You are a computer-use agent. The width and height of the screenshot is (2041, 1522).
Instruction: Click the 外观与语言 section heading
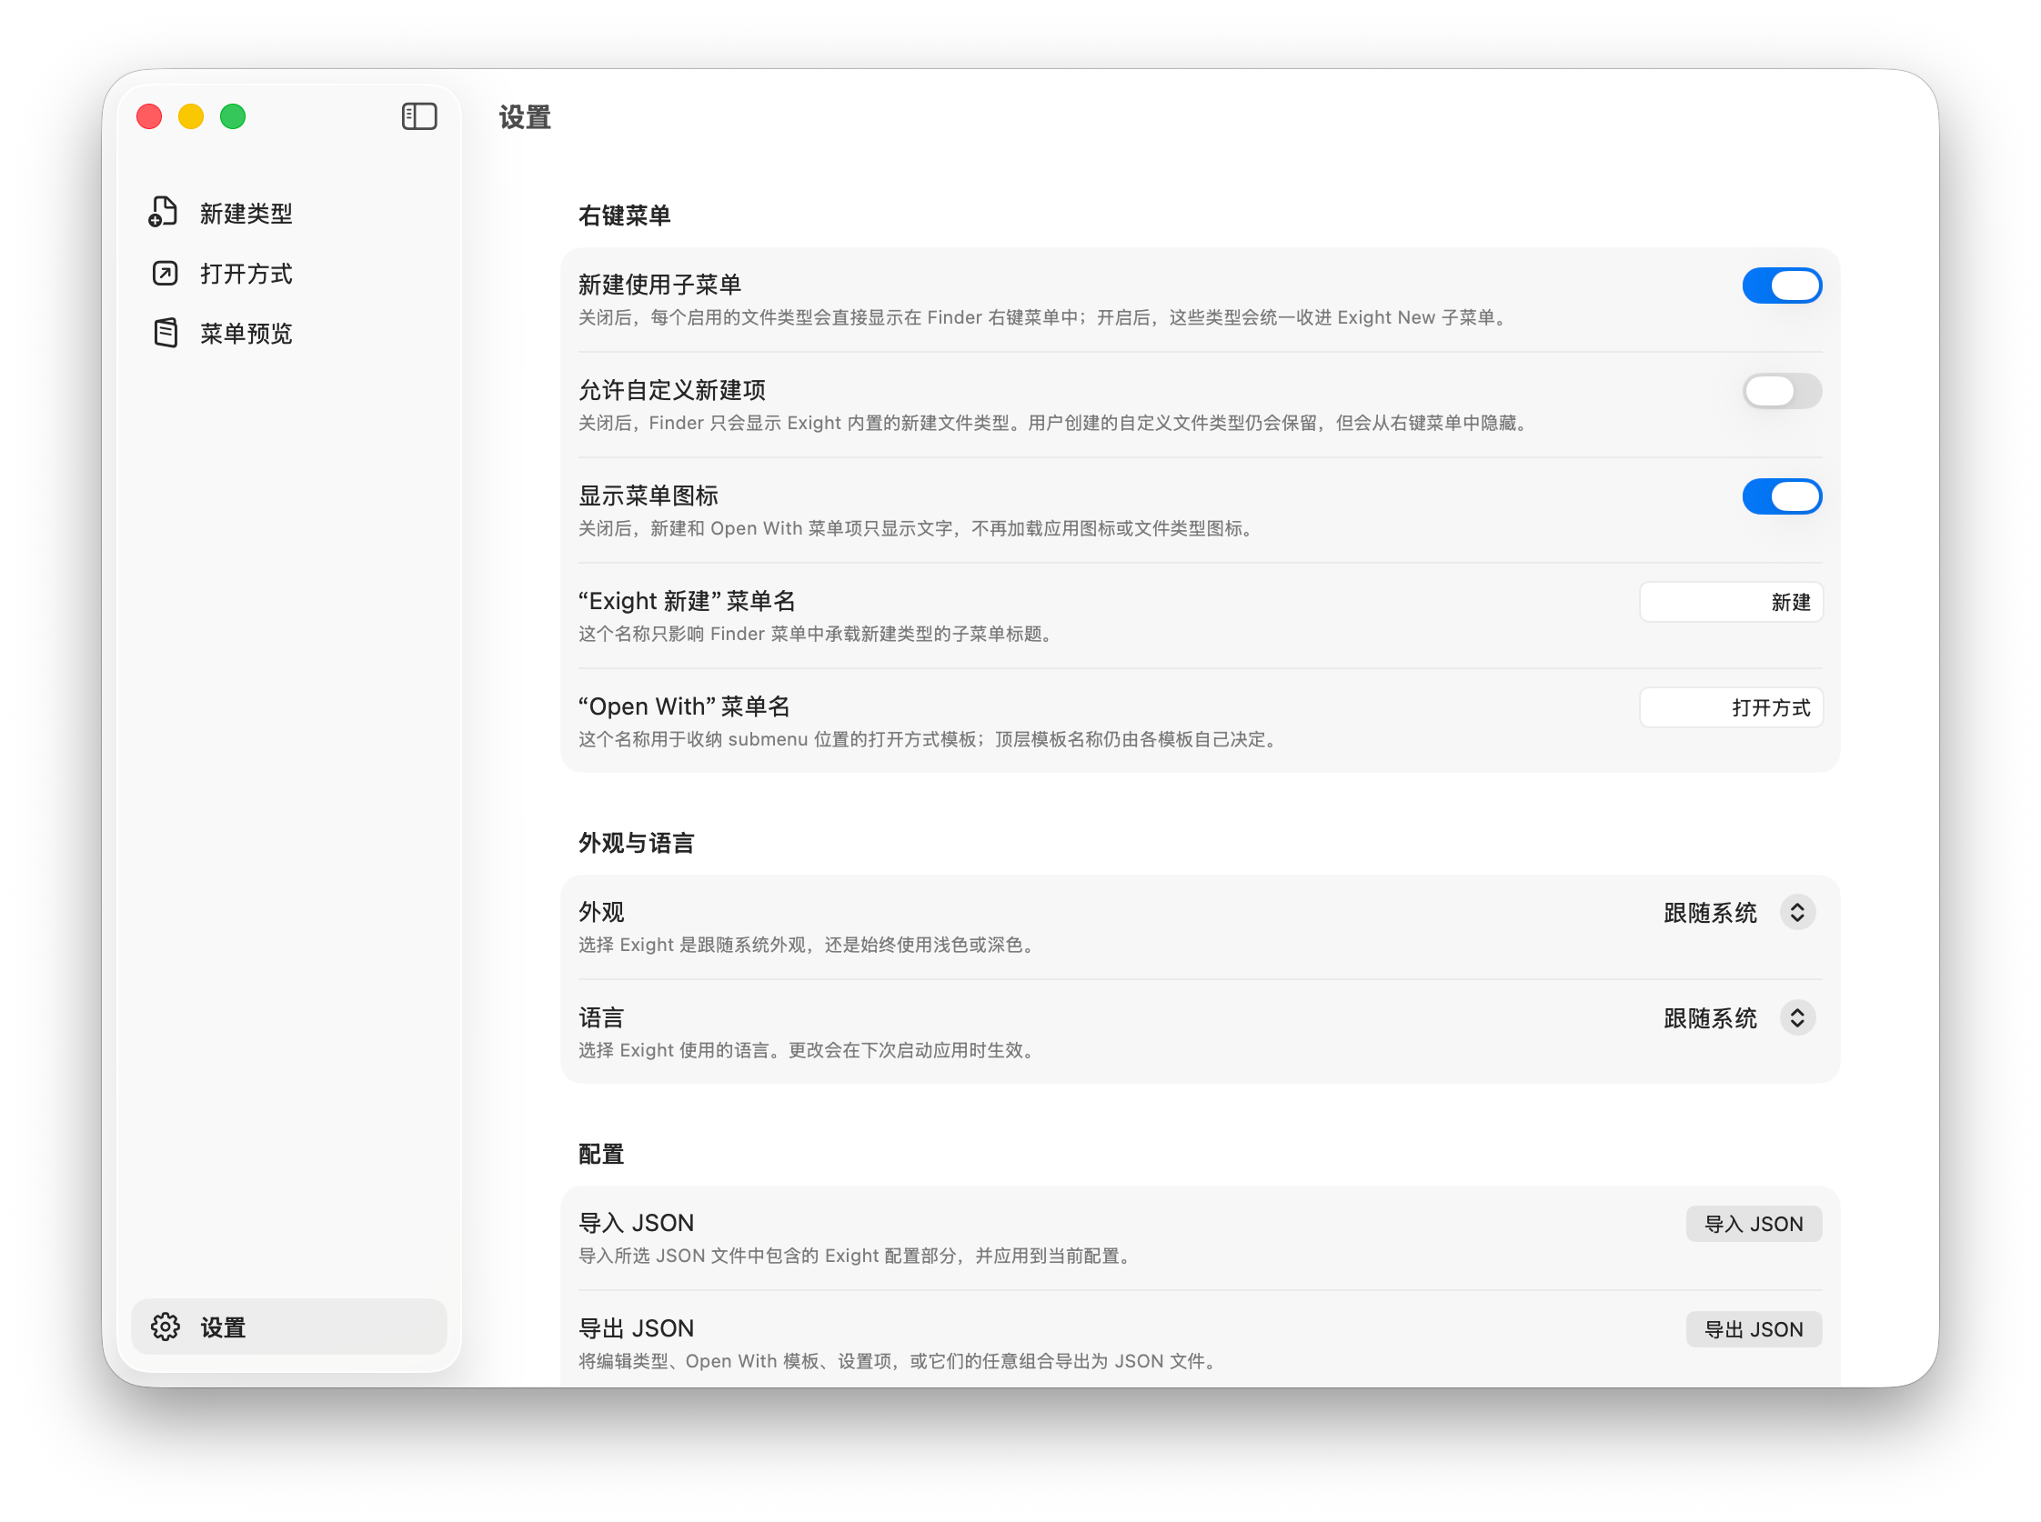click(636, 843)
